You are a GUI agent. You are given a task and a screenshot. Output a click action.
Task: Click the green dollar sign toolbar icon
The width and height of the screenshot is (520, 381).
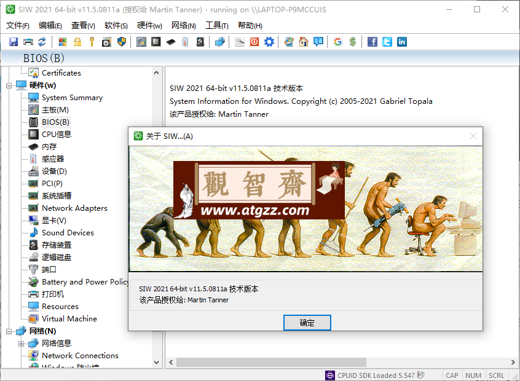click(x=353, y=42)
